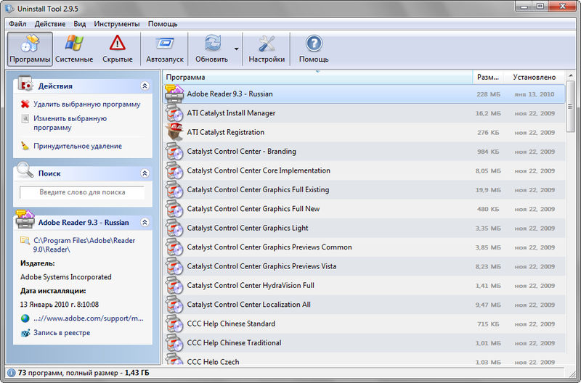Click the globe icon beside adobe.com link

[x=25, y=318]
